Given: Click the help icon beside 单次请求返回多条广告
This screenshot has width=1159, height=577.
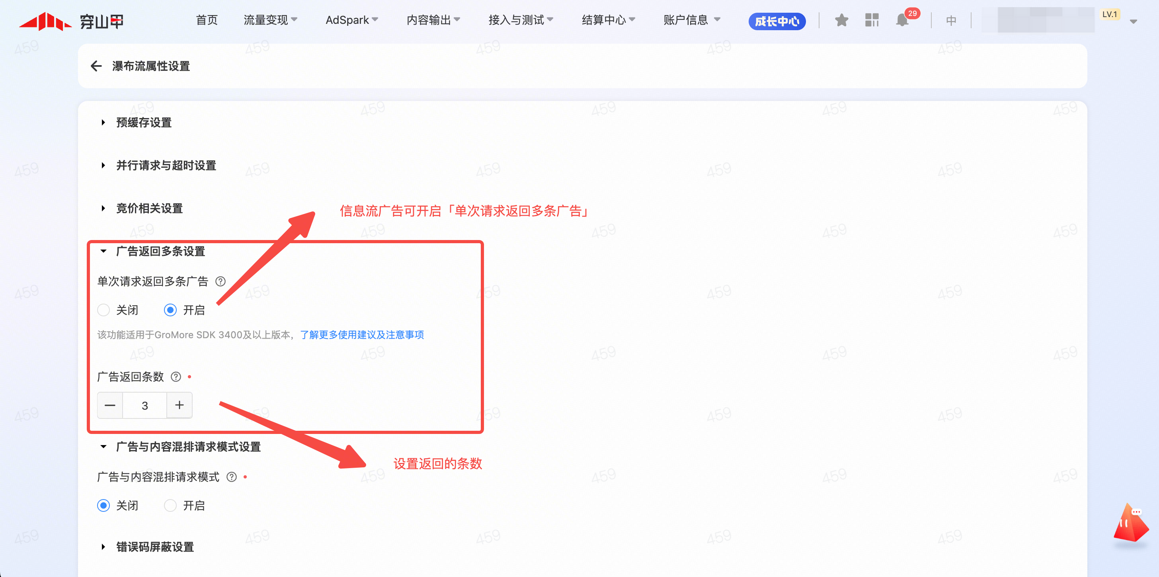Looking at the screenshot, I should click(x=220, y=281).
